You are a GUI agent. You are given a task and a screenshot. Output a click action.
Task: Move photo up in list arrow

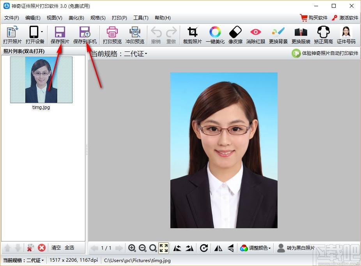(7, 248)
